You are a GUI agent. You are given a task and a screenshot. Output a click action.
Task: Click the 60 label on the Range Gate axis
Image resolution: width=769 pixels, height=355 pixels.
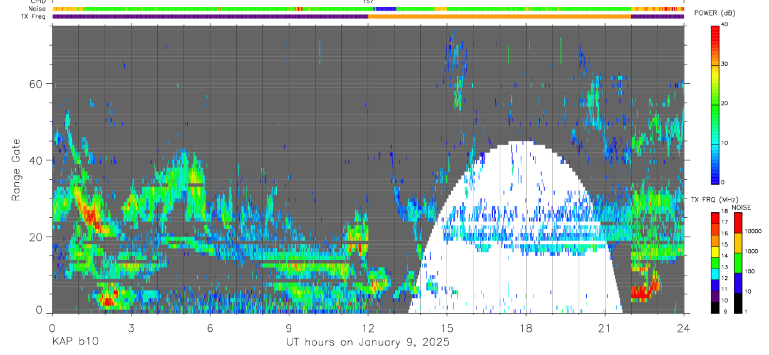(x=36, y=83)
